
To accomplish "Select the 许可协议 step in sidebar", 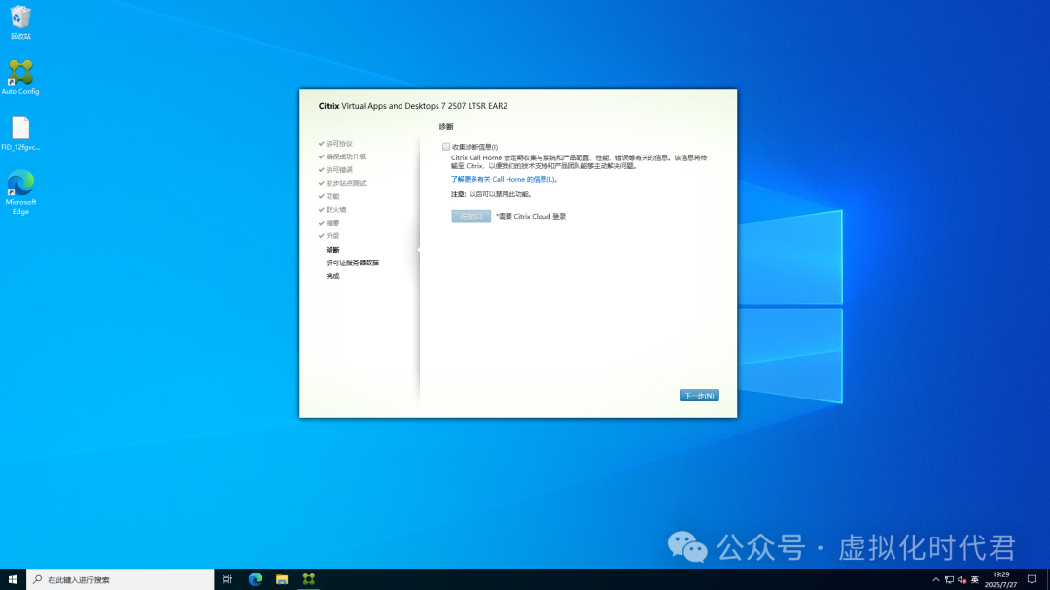I will pyautogui.click(x=339, y=144).
